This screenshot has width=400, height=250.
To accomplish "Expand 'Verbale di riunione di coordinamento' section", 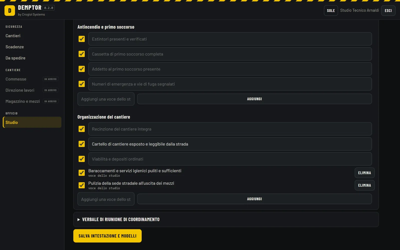I will click(226, 219).
